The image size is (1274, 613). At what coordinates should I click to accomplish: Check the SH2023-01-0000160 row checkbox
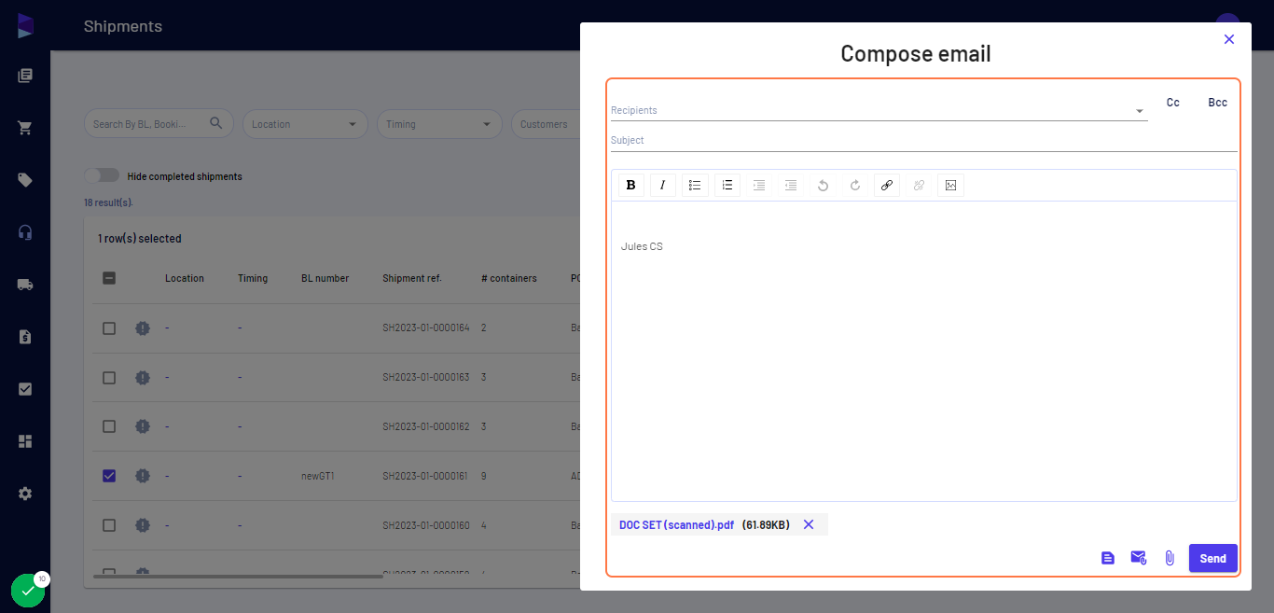coord(109,525)
